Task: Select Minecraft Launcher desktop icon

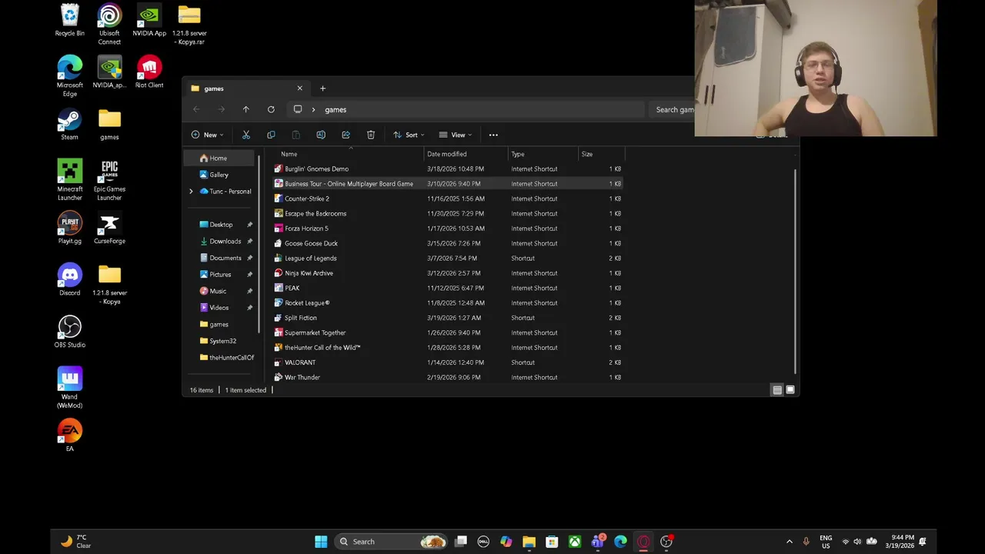Action: [x=69, y=180]
